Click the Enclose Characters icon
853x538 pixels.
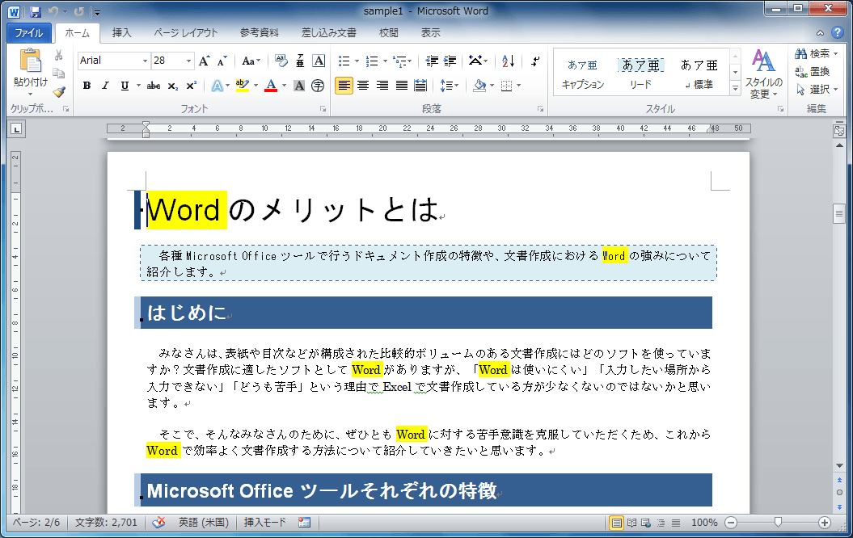318,86
